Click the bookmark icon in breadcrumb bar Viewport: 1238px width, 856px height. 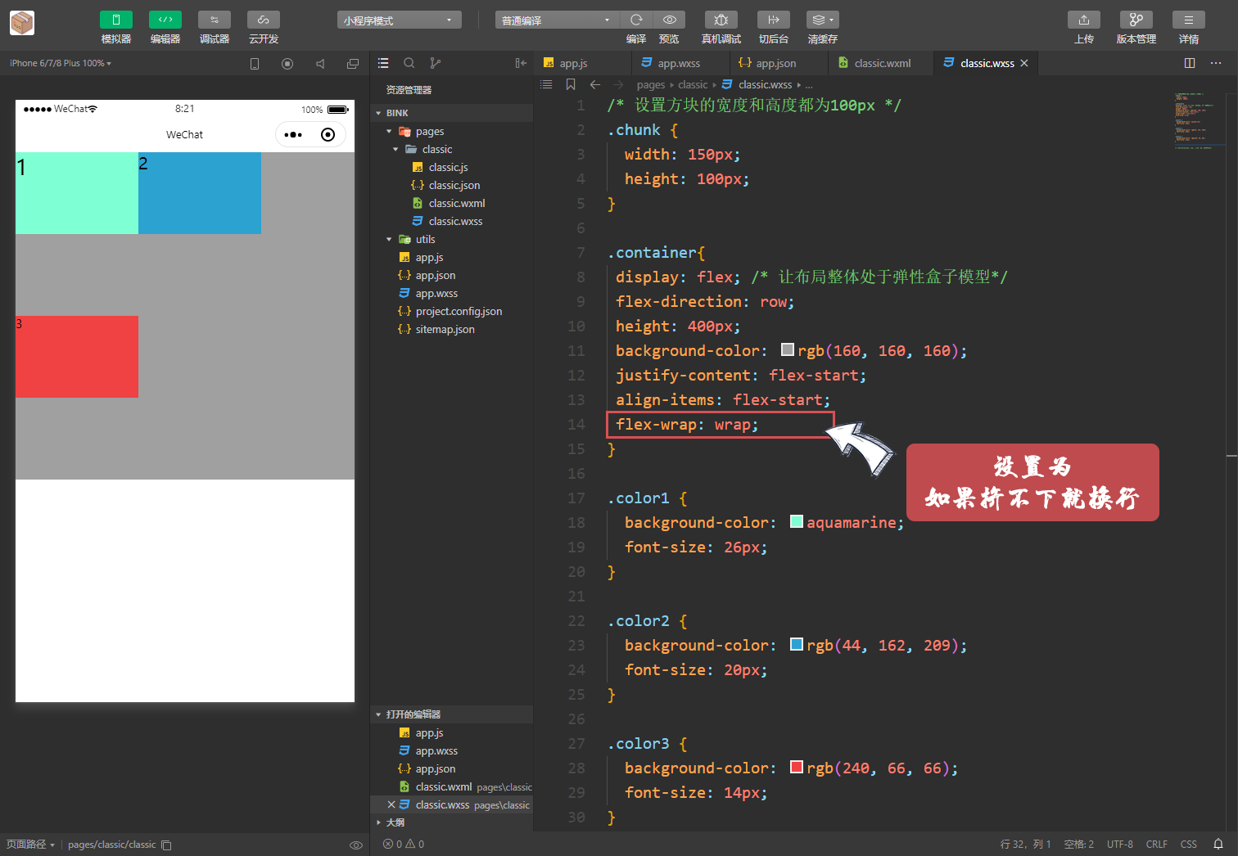click(x=571, y=84)
